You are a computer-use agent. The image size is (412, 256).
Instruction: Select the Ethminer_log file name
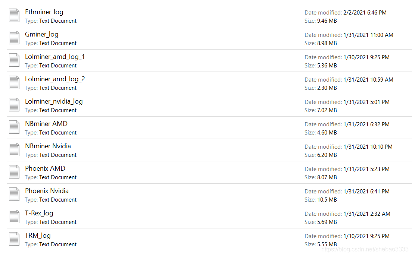point(44,12)
